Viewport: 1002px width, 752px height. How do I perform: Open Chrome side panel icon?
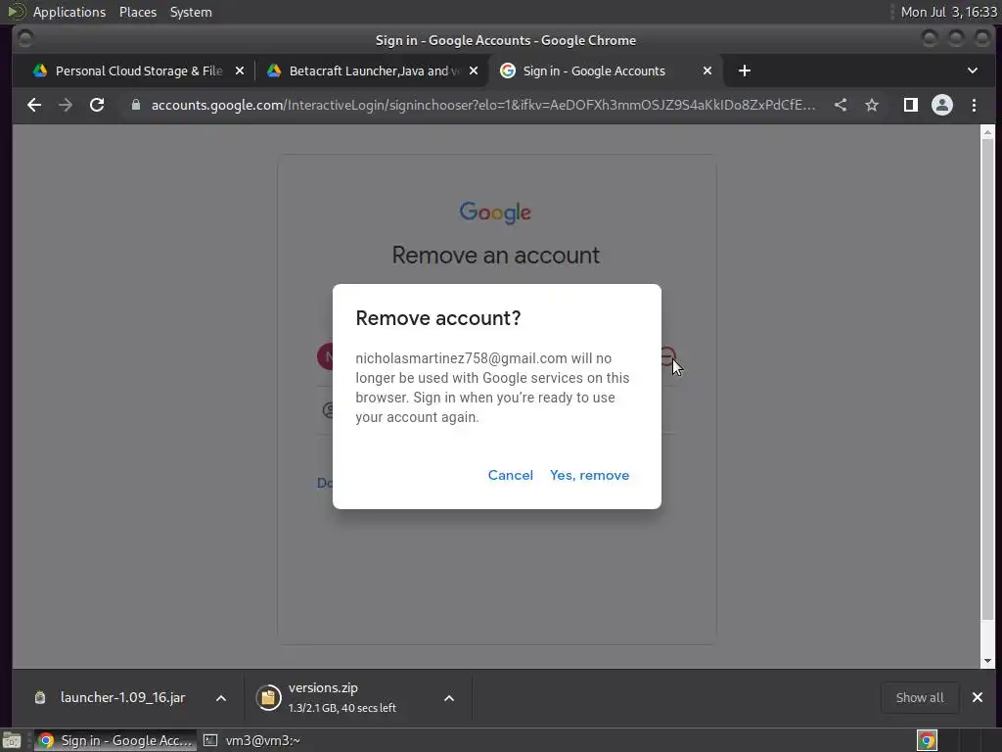pos(911,105)
